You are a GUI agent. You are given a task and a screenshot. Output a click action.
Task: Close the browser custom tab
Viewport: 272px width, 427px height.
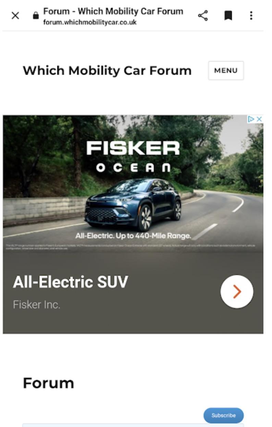tap(15, 16)
